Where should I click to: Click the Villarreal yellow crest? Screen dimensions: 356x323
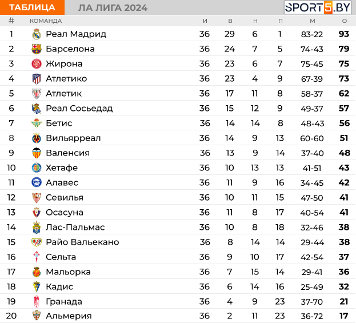[x=37, y=138]
